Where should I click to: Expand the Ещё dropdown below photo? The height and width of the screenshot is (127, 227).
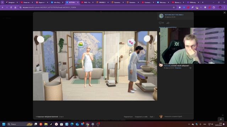[152, 117]
